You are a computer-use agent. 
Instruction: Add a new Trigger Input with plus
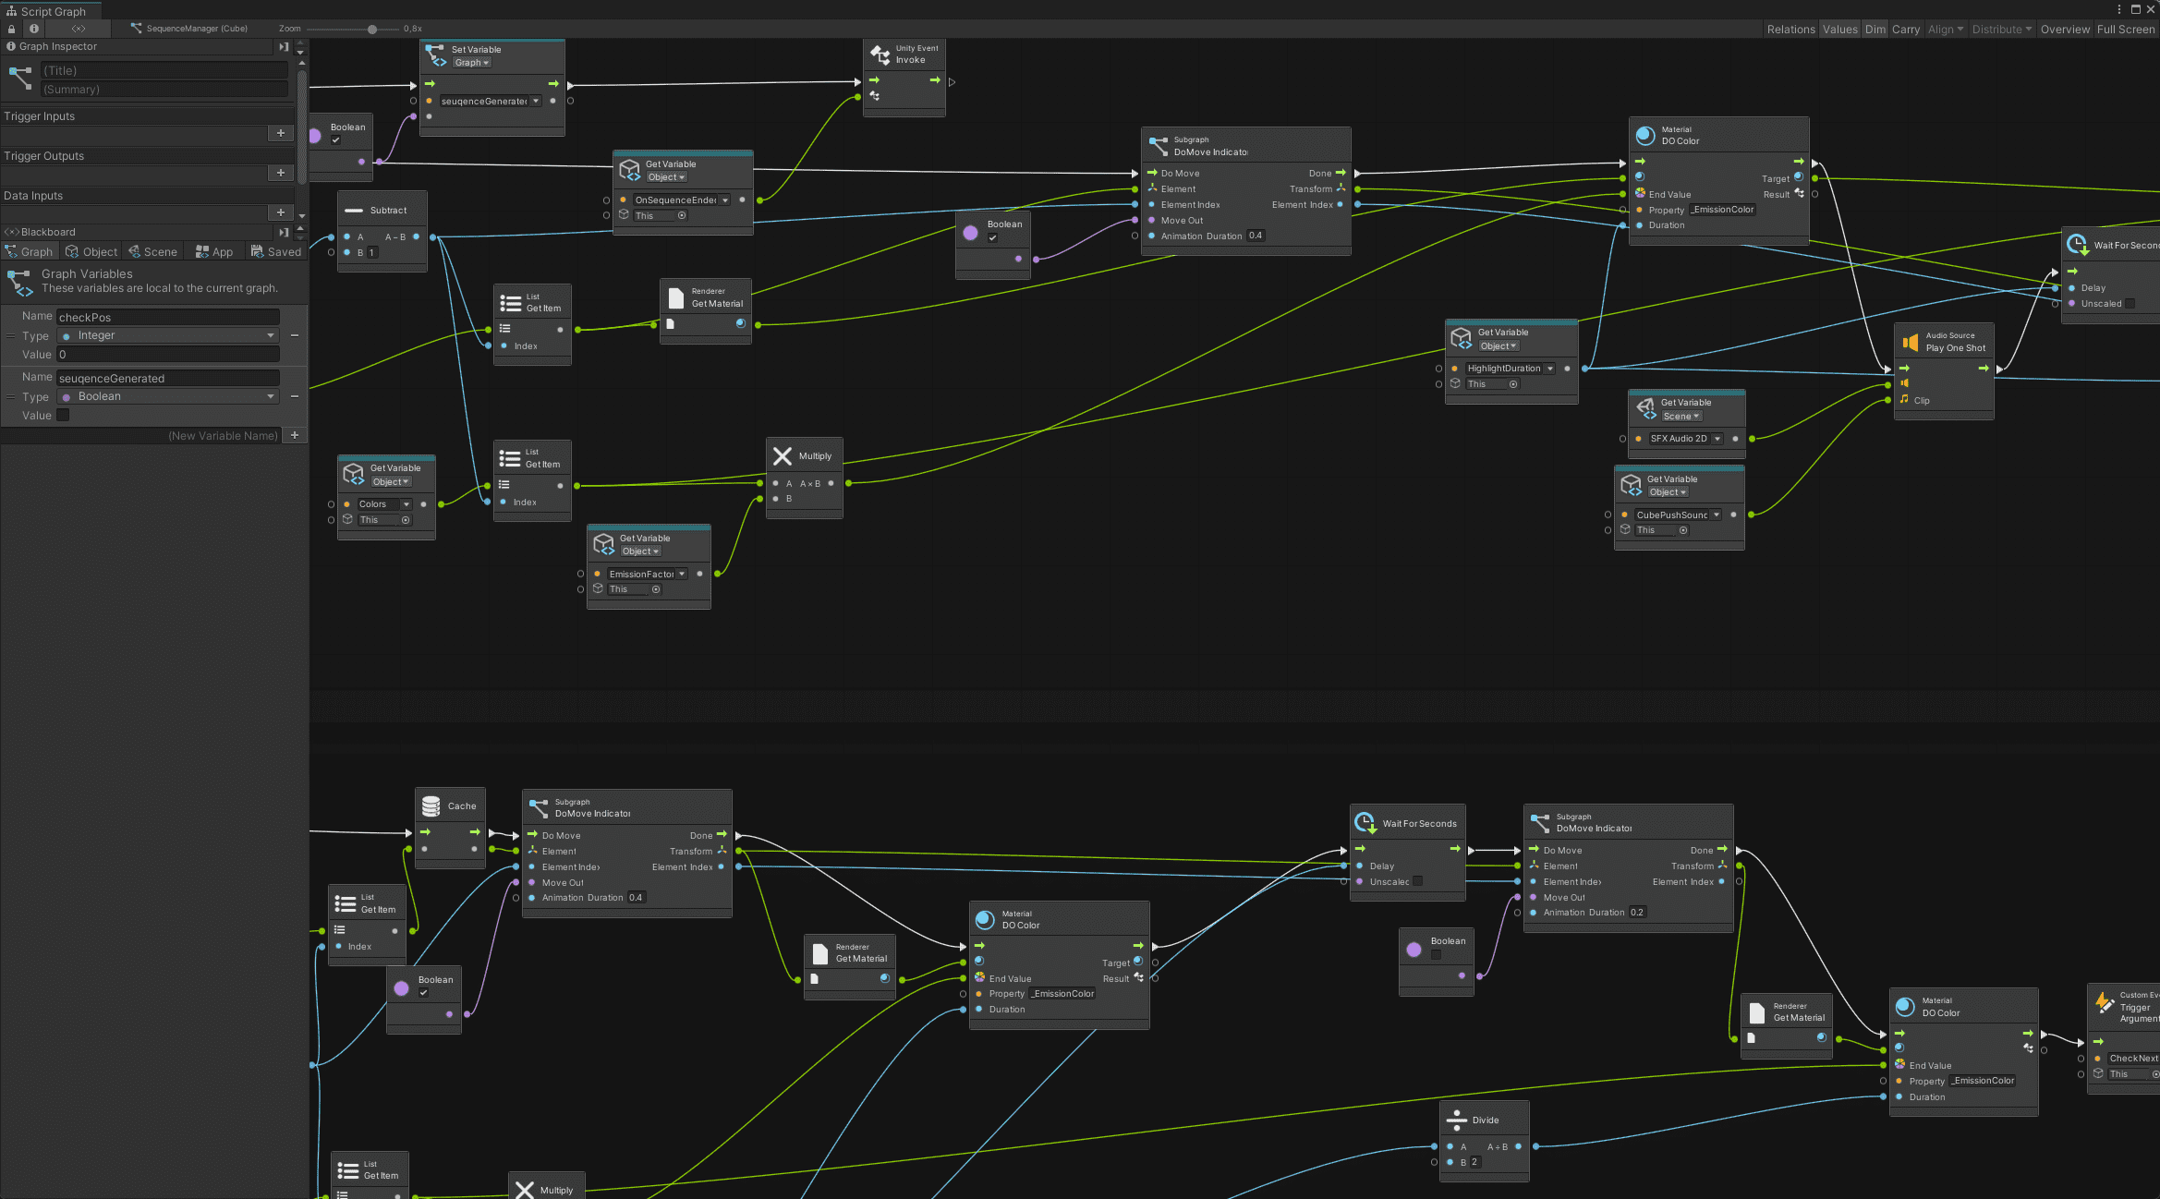(x=281, y=134)
